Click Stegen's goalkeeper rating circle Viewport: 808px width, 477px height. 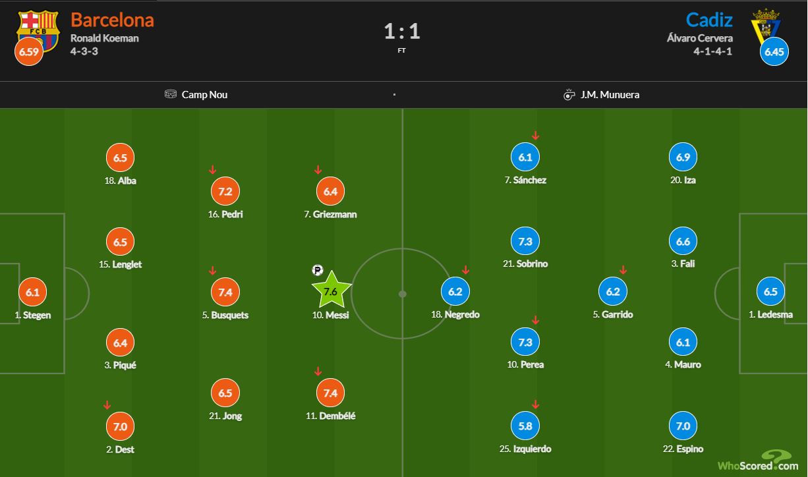(33, 292)
